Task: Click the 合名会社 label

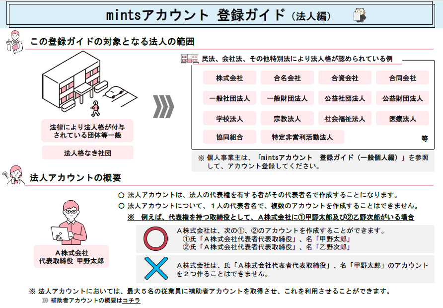Action: [287, 77]
